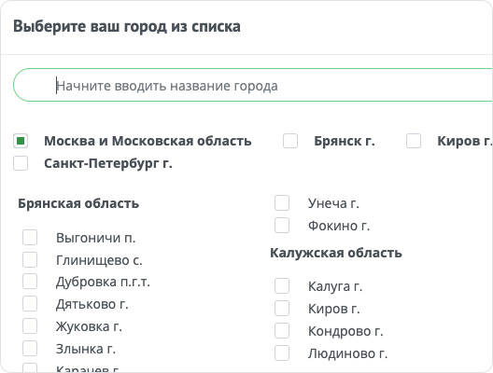Focus the city name search field
493x373 pixels.
(253, 85)
